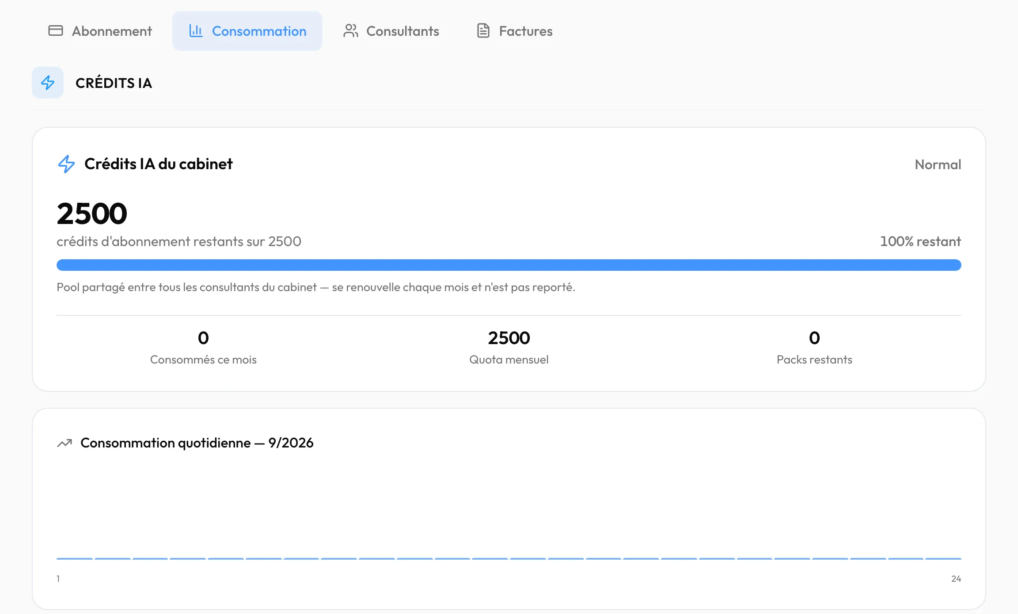Click the blue credits remaining progress bar

coord(509,265)
